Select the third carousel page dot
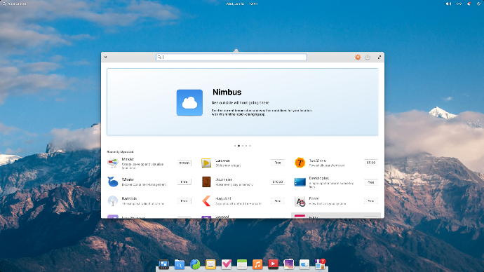The height and width of the screenshot is (272, 484). (x=243, y=146)
